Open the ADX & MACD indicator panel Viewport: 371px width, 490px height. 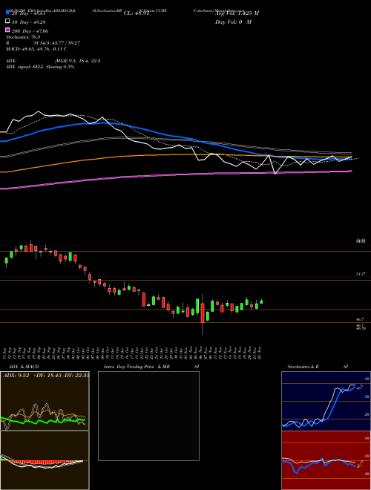click(45, 401)
